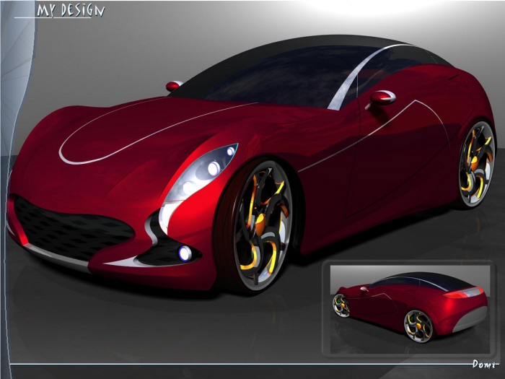Click the "MY DESIGN" title text
The width and height of the screenshot is (505, 379).
71,10
